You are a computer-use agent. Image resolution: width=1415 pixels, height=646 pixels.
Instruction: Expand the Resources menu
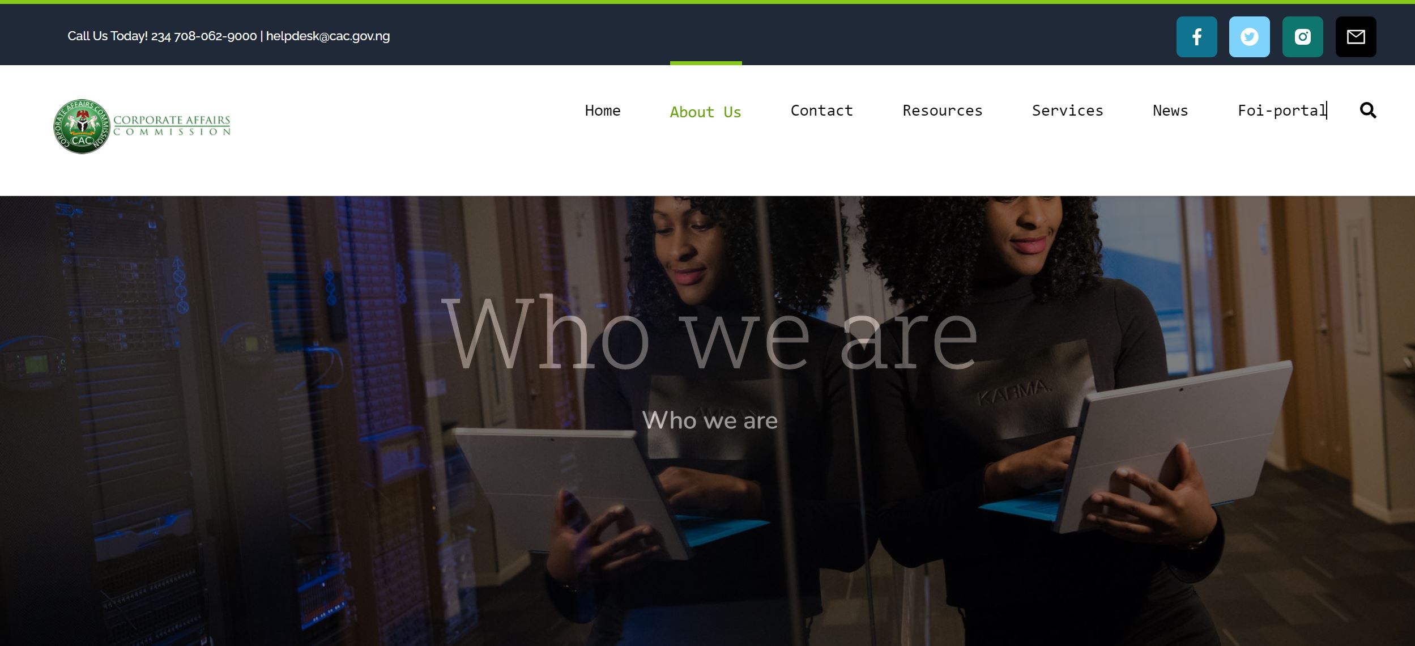point(942,110)
